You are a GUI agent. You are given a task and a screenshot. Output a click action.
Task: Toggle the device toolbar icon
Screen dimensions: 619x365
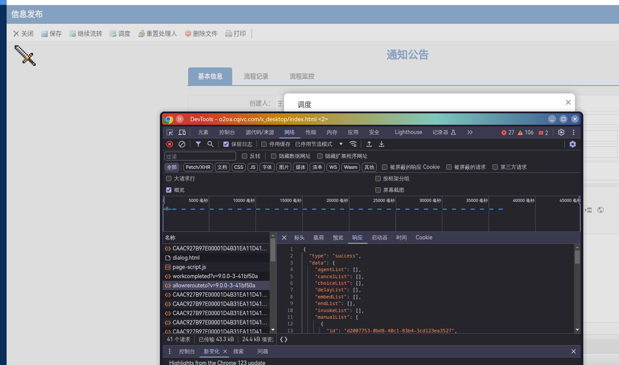pos(182,132)
